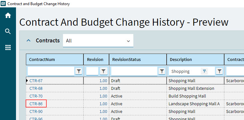The image size is (244, 120).
Task: Select the Revision 1.00 cell of CTR-86
Action: [96, 104]
